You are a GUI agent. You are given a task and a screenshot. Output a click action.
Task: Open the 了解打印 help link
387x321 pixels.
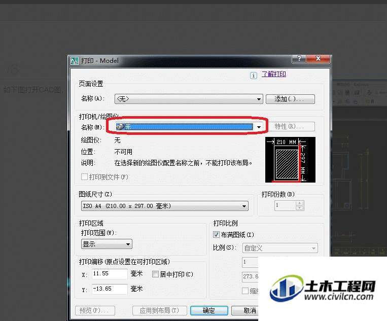[x=274, y=74]
